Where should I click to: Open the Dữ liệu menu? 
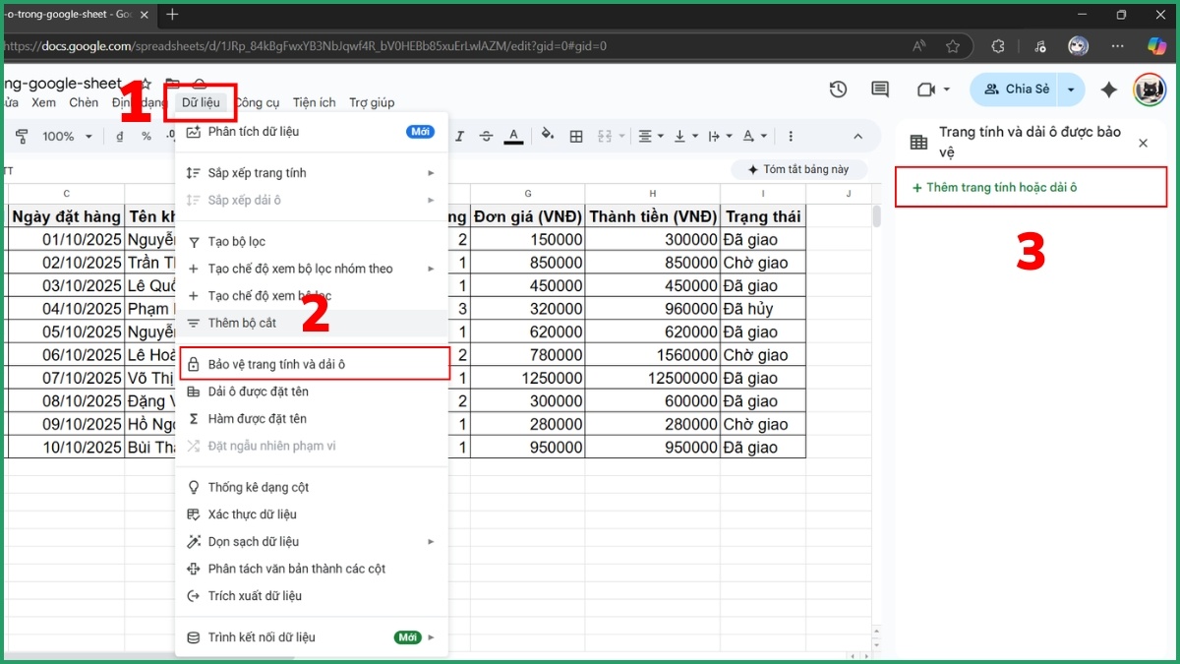[x=200, y=101]
